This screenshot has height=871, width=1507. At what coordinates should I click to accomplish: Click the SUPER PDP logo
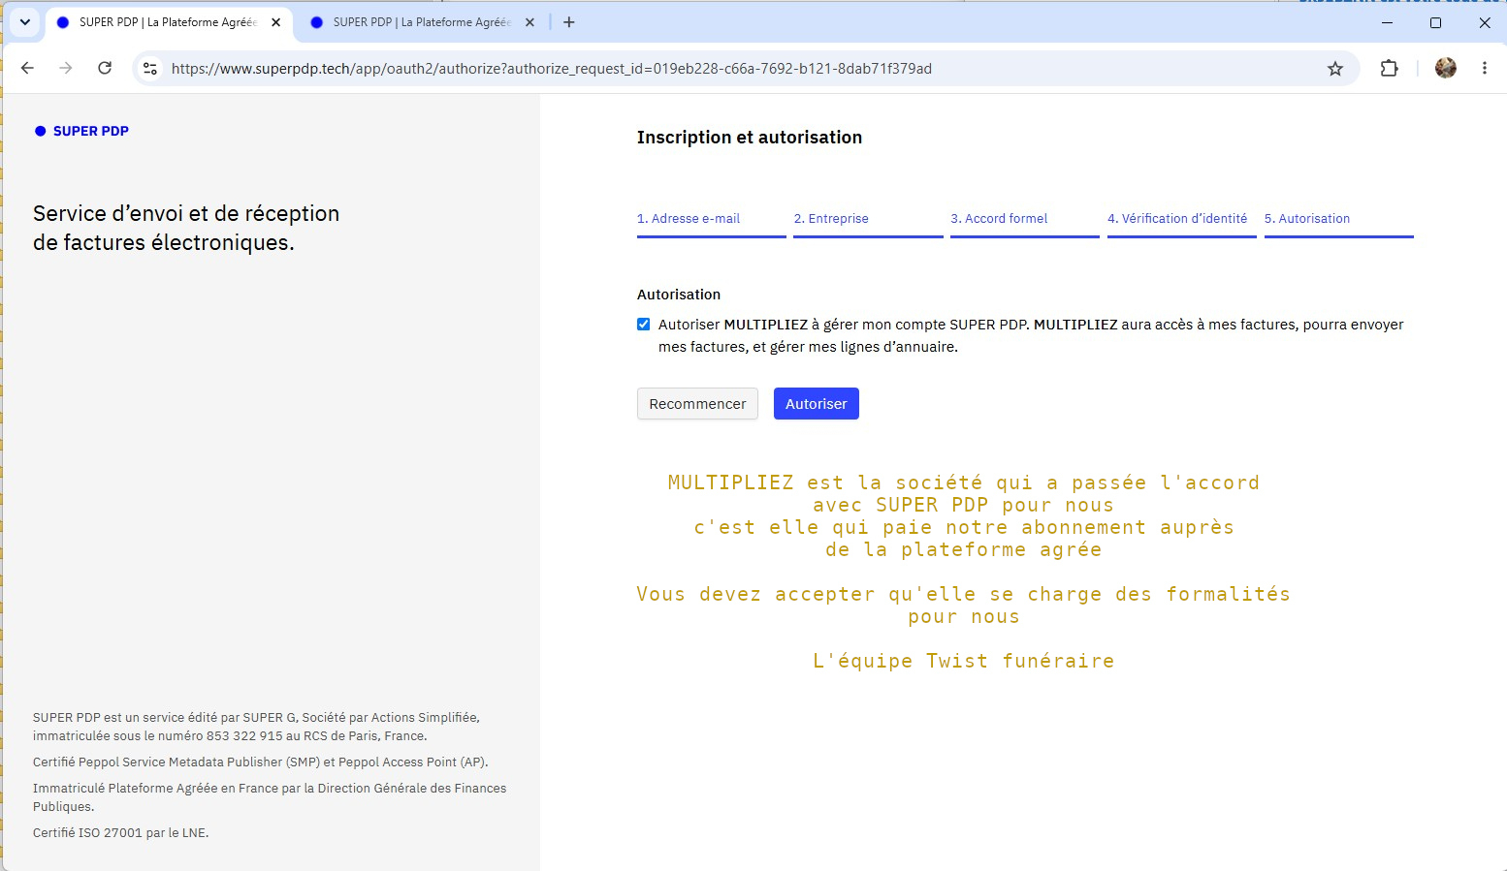81,131
